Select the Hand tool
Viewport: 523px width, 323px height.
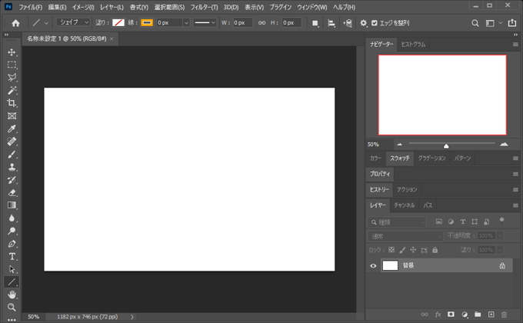[x=12, y=295]
